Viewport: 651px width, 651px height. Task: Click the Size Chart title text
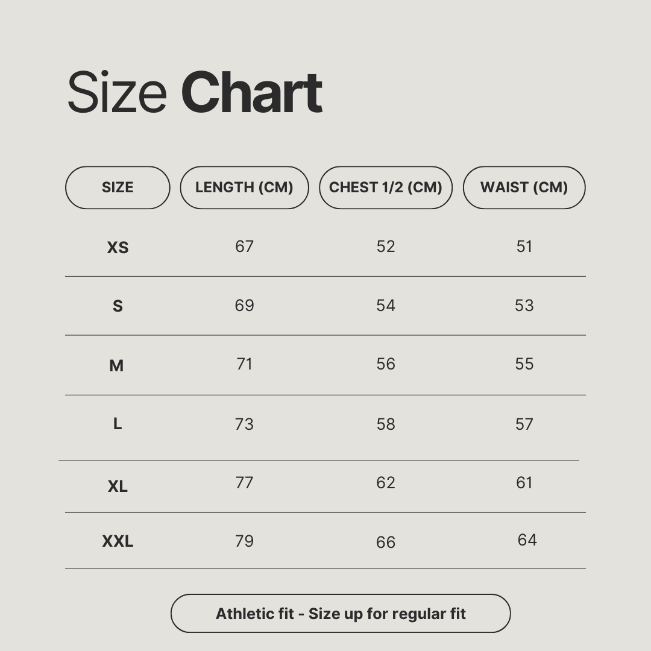pos(194,93)
